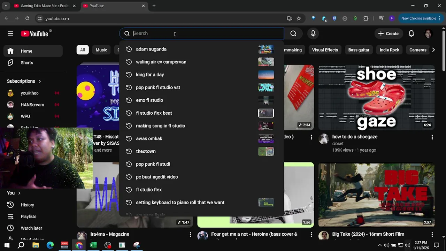Select the Cameras filter chip
The height and width of the screenshot is (251, 446).
tap(418, 50)
